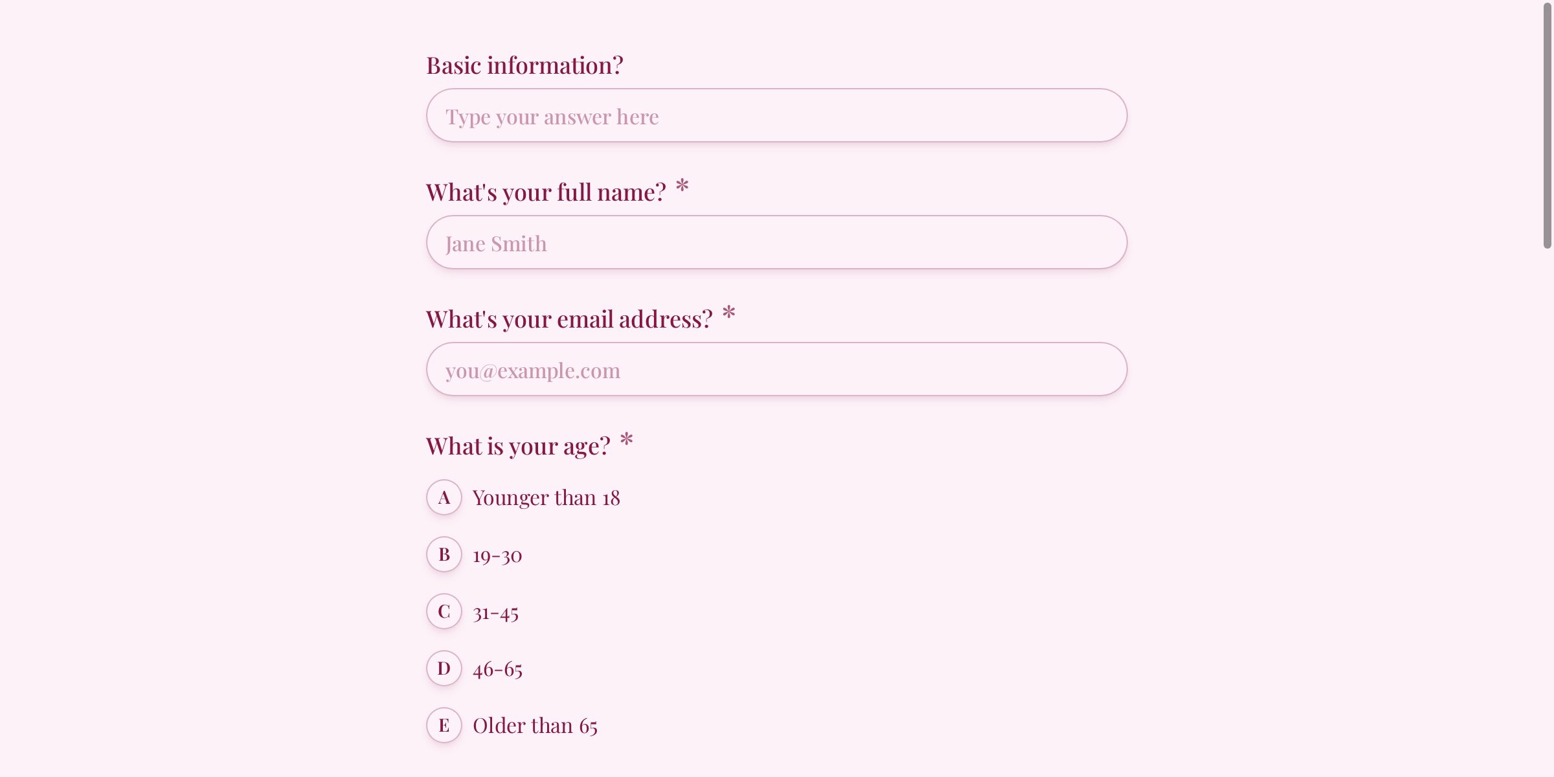The height and width of the screenshot is (777, 1554).
Task: Click the required asterisk beside email address
Action: (728, 314)
